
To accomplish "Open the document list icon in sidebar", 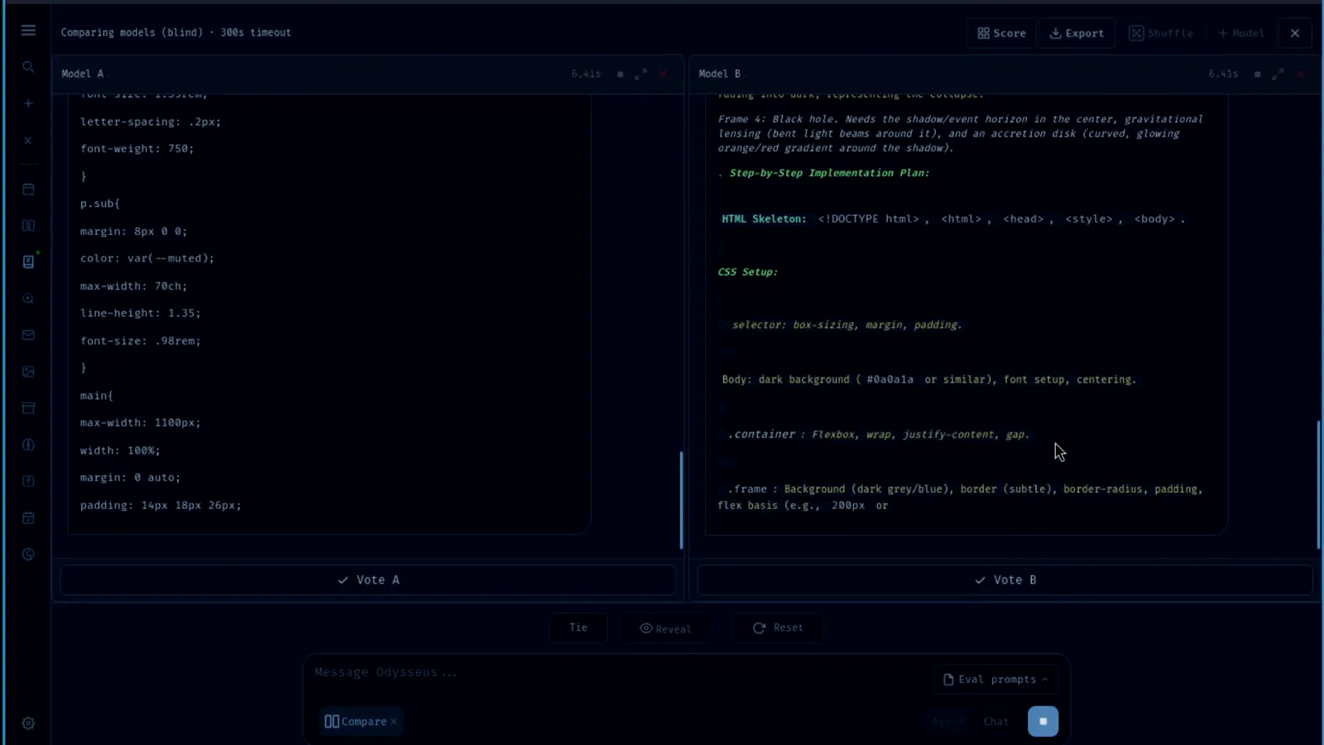I will (x=28, y=481).
